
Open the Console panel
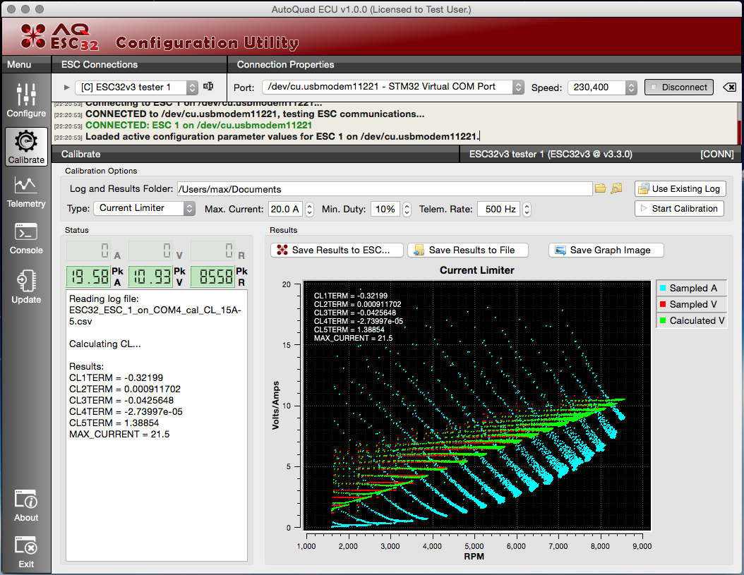[x=26, y=238]
